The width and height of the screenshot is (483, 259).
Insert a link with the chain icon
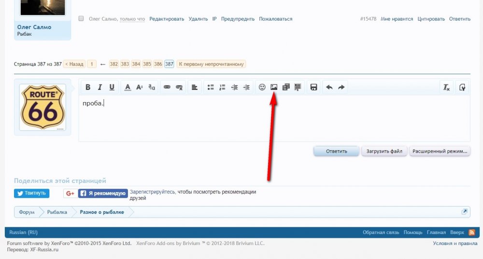[x=167, y=87]
